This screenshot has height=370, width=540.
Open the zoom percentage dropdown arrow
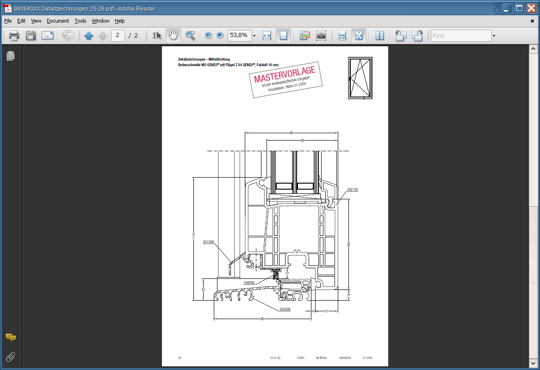(x=254, y=36)
